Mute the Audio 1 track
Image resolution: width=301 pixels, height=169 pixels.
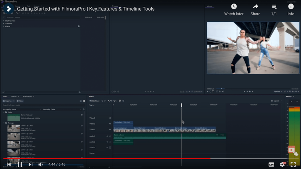(107, 136)
